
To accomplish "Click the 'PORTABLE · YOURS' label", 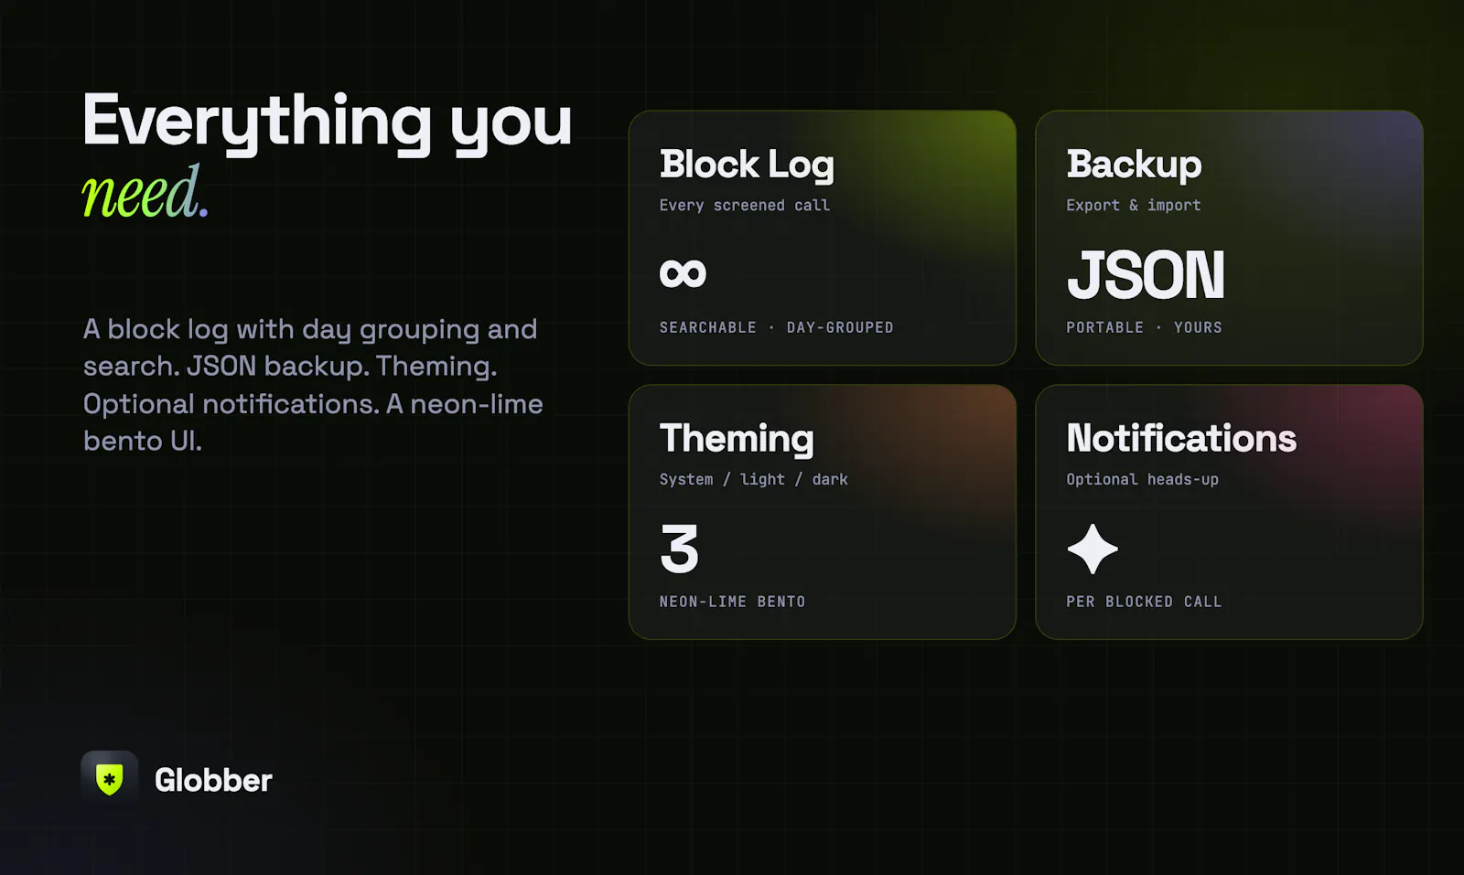I will (x=1145, y=327).
